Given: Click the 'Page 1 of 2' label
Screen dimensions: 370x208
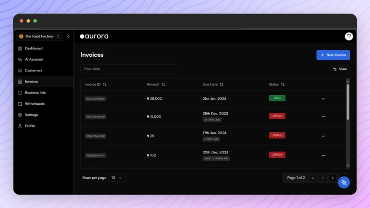Looking at the screenshot, I should (296, 178).
